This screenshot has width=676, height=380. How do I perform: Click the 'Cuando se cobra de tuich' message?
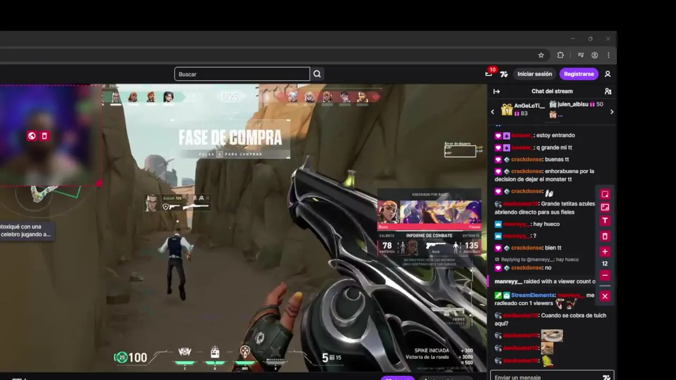click(x=550, y=319)
